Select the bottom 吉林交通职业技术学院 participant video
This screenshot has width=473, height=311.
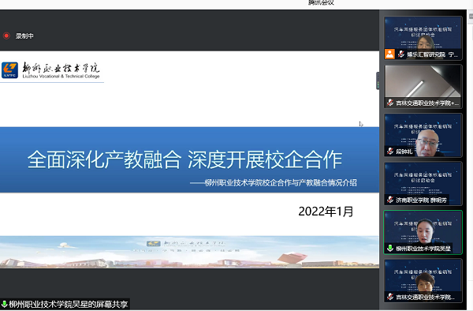423,280
